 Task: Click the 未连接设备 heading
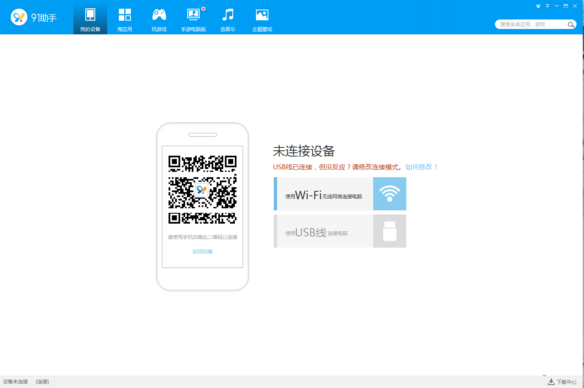(304, 151)
